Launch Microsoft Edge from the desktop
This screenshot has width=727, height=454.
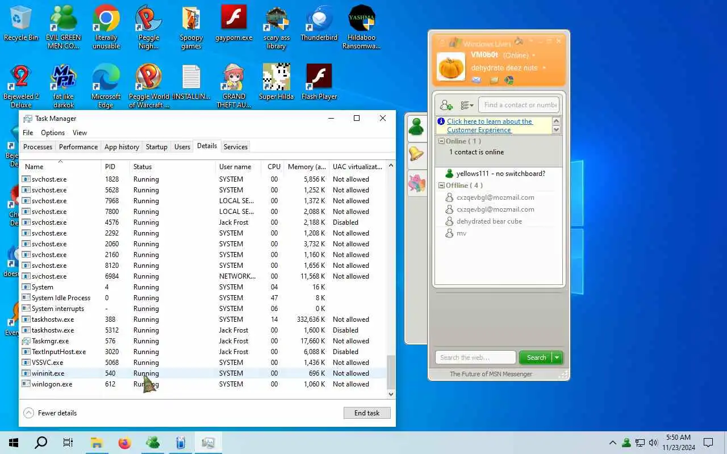pos(106,86)
